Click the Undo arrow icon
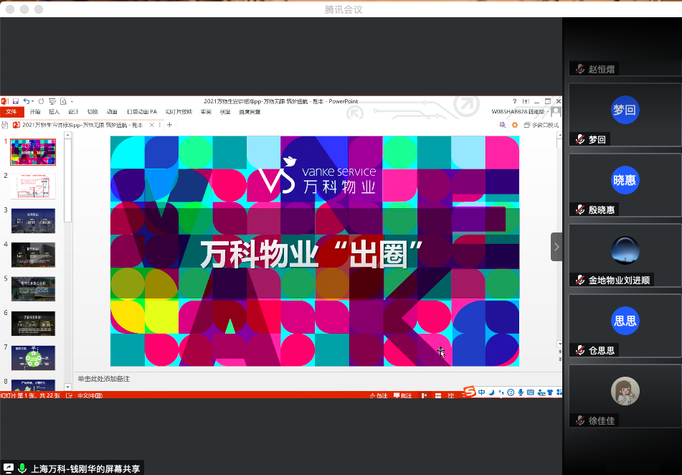Image resolution: width=682 pixels, height=475 pixels. coord(26,101)
